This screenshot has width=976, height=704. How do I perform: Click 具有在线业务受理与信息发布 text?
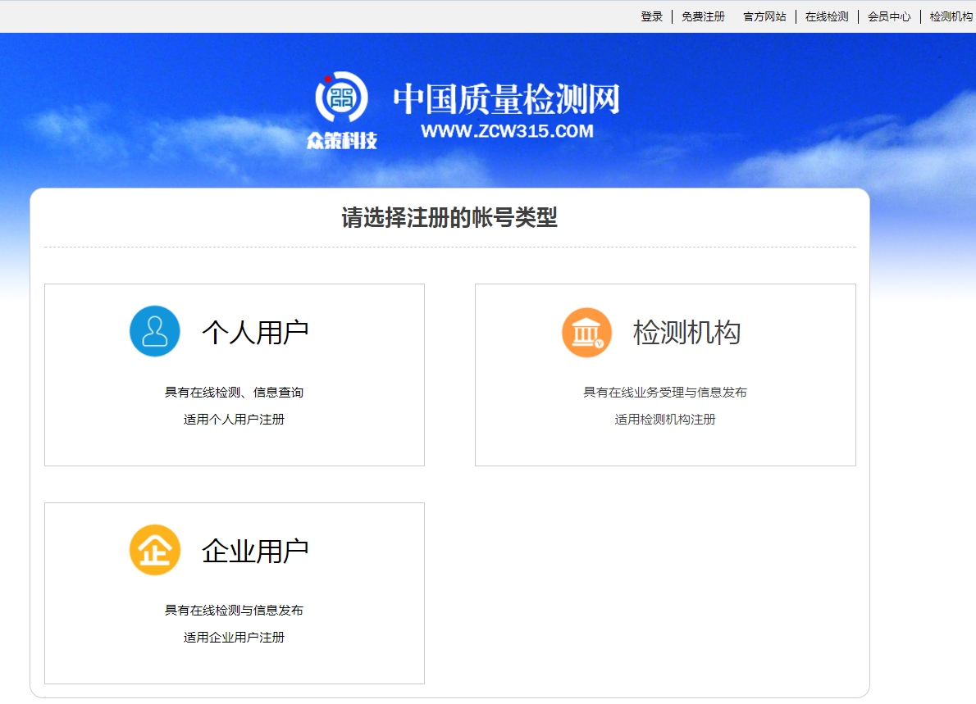(x=665, y=393)
